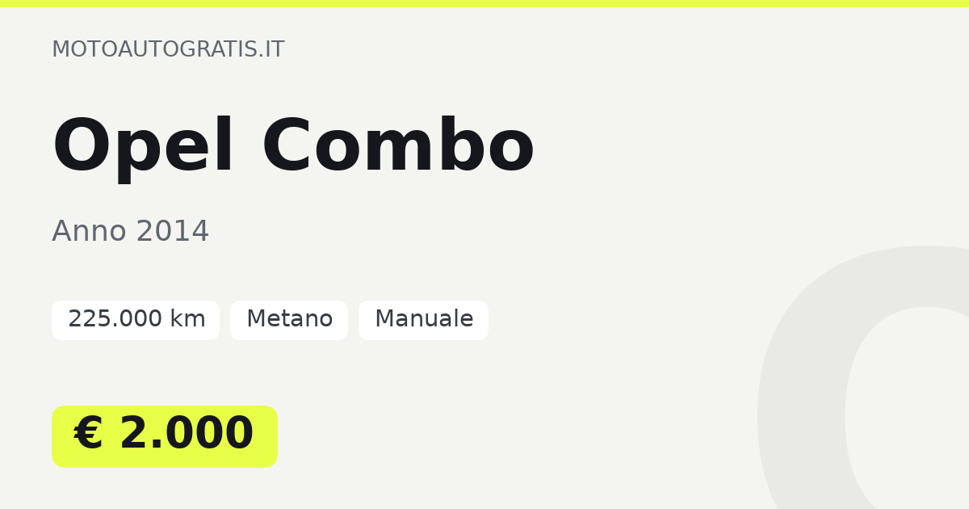The image size is (969, 509).
Task: Open the € 2.000 price badge
Action: 165,436
